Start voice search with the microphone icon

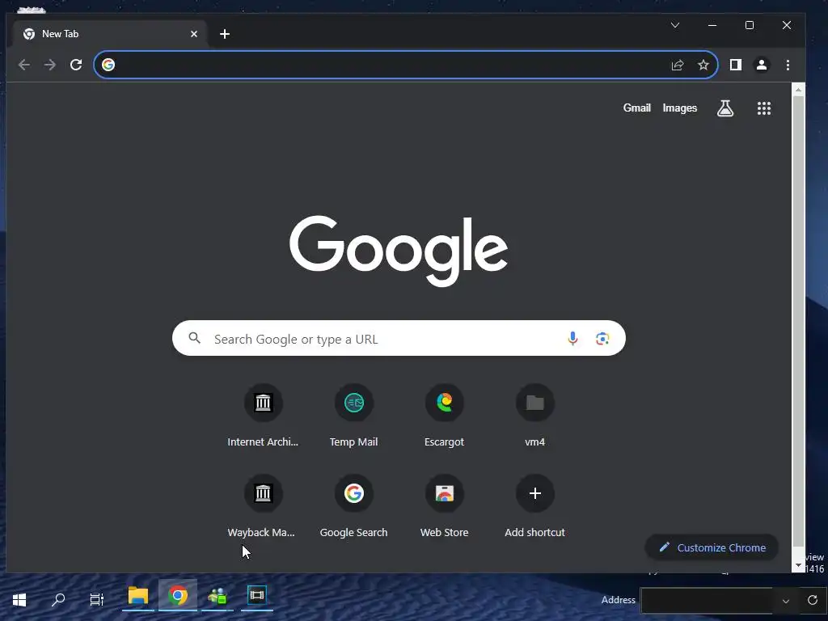click(572, 339)
